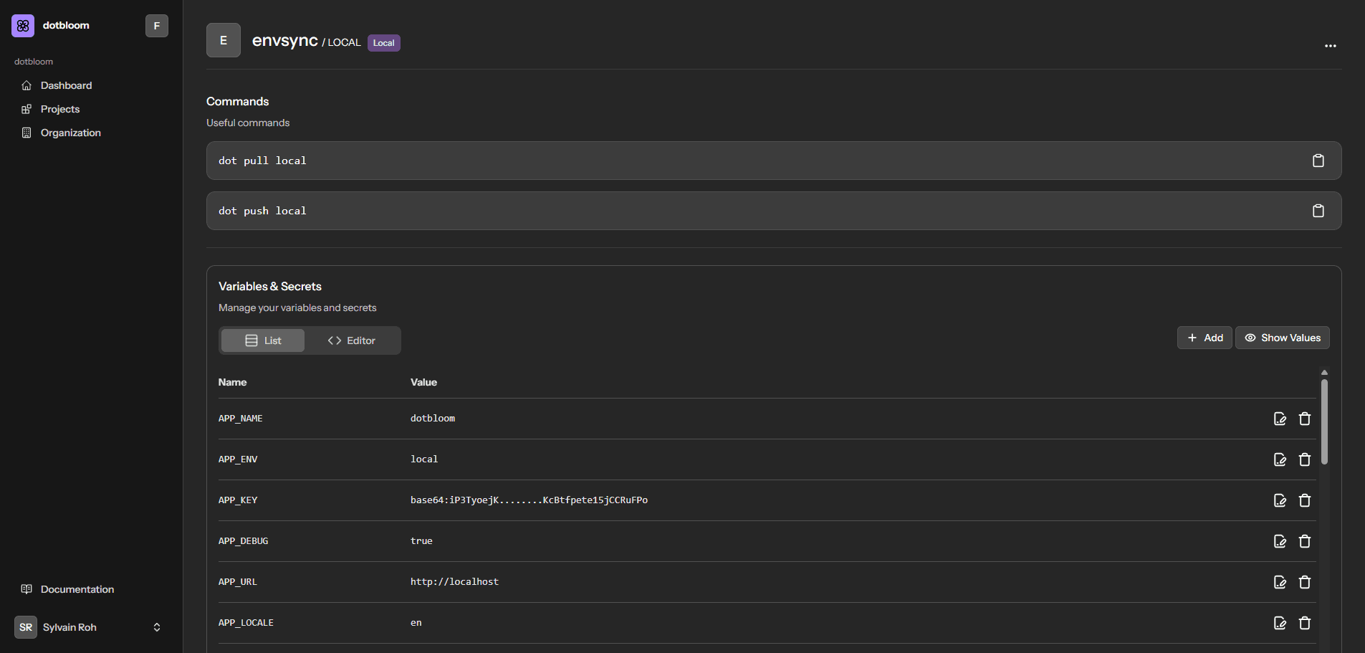Click the Value column header

pyautogui.click(x=423, y=382)
